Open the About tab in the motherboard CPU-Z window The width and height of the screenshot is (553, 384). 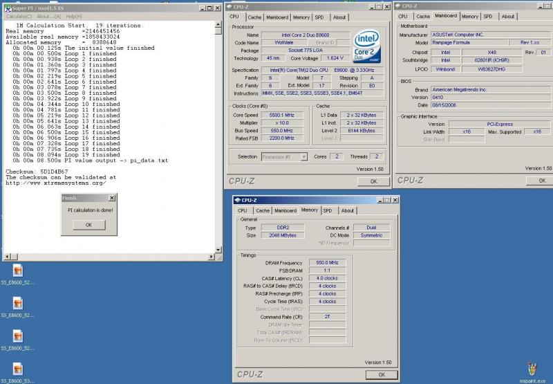click(508, 17)
